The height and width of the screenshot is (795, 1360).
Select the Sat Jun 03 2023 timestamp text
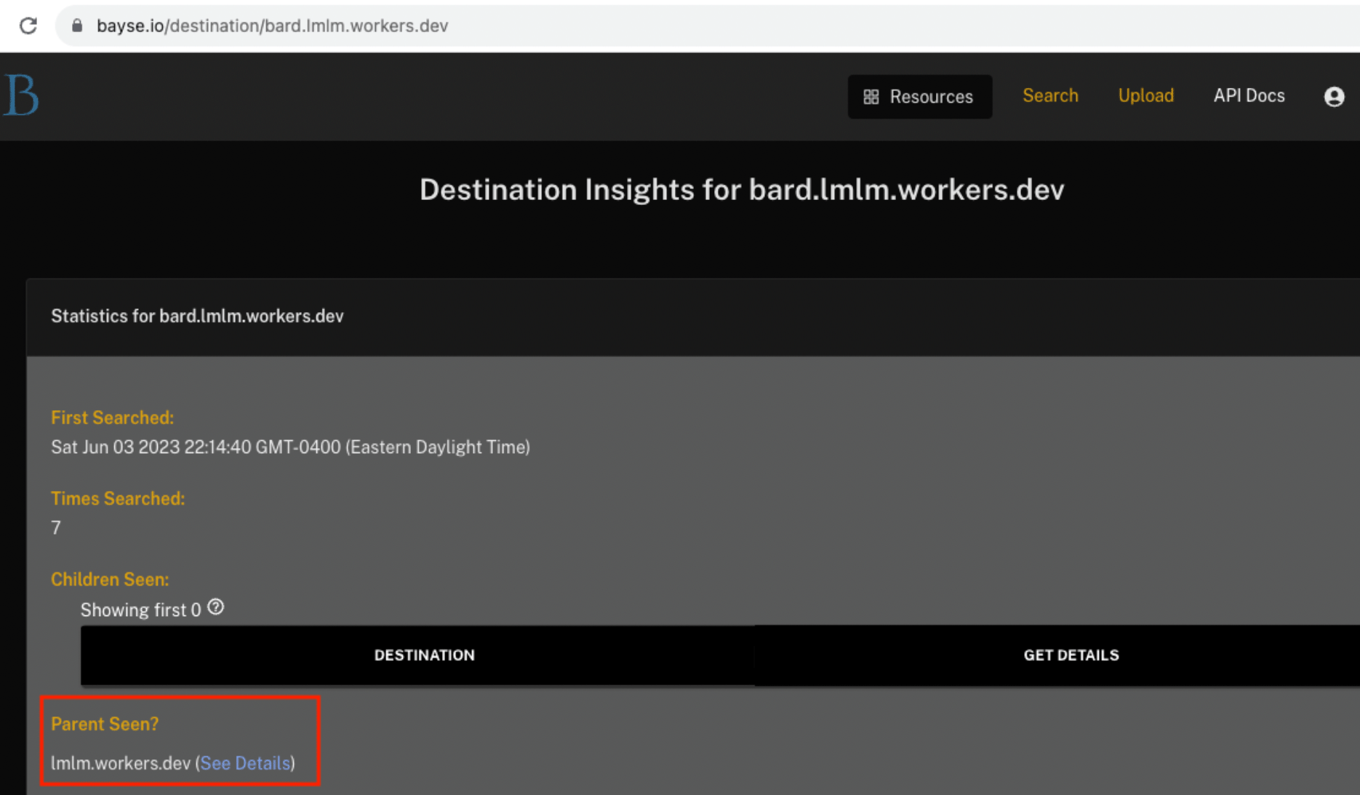click(290, 447)
